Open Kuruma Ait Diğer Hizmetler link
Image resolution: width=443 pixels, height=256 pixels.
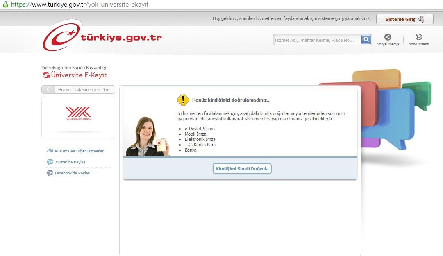pyautogui.click(x=79, y=151)
